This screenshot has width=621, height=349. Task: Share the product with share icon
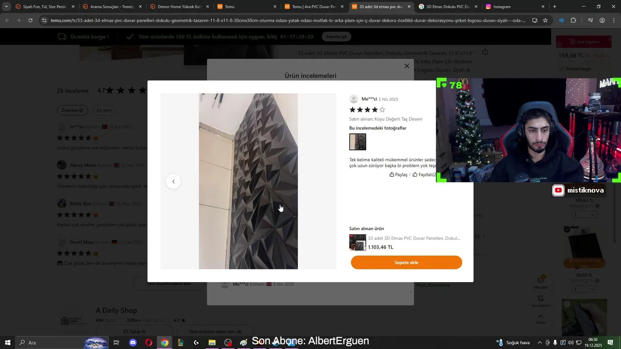(x=485, y=51)
